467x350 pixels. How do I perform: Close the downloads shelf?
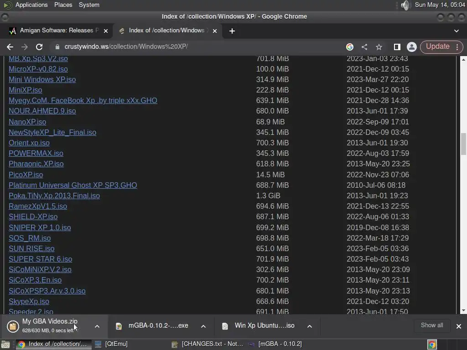(459, 326)
